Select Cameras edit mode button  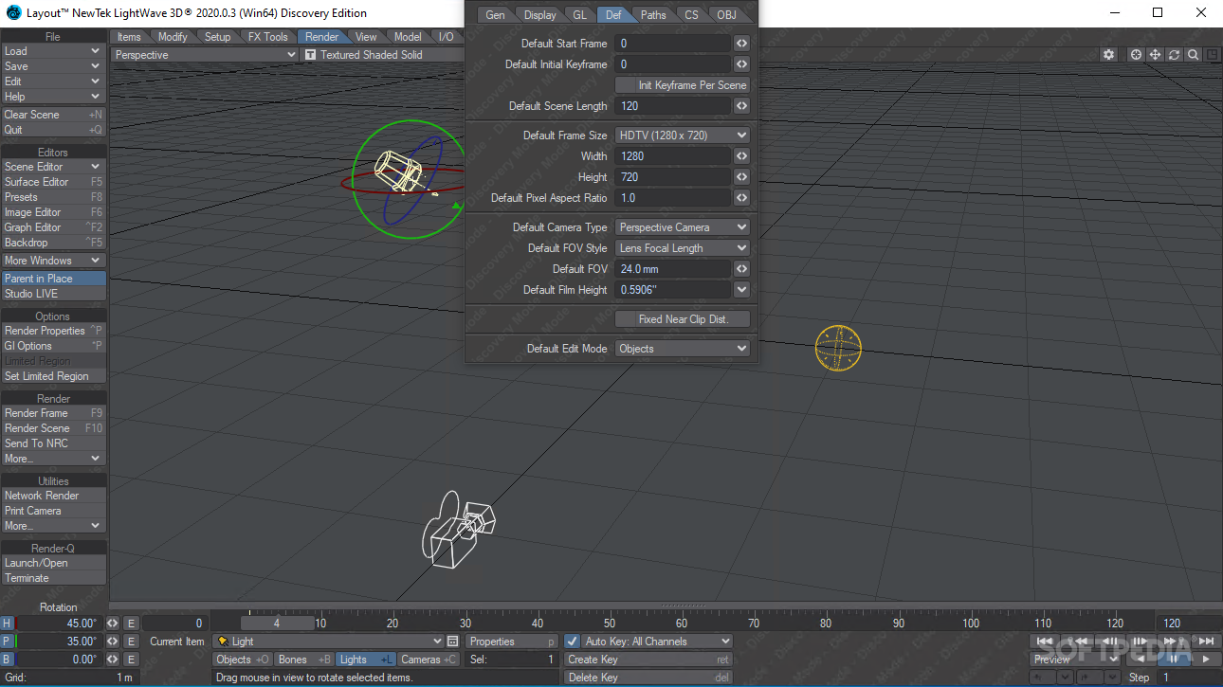pyautogui.click(x=429, y=660)
